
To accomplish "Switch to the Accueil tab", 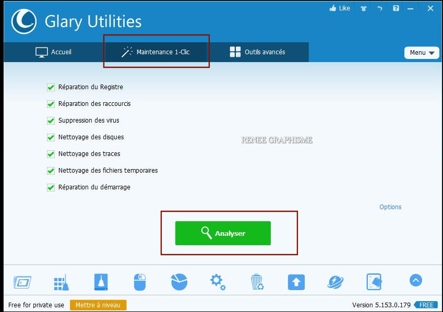I will (x=53, y=52).
